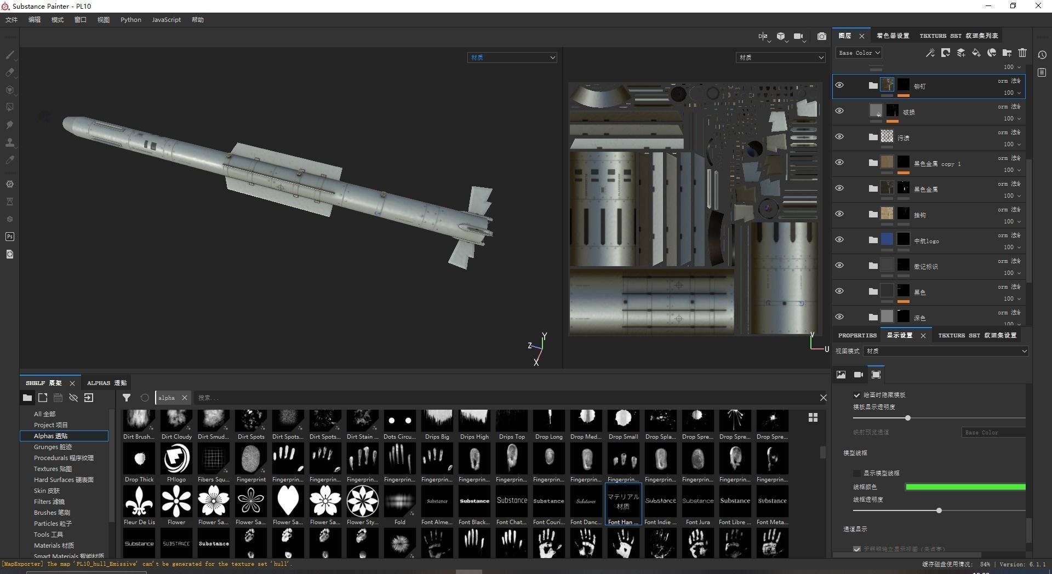Image resolution: width=1052 pixels, height=574 pixels.
Task: Open the 3D viewport 材质 mode dropdown
Action: [512, 58]
